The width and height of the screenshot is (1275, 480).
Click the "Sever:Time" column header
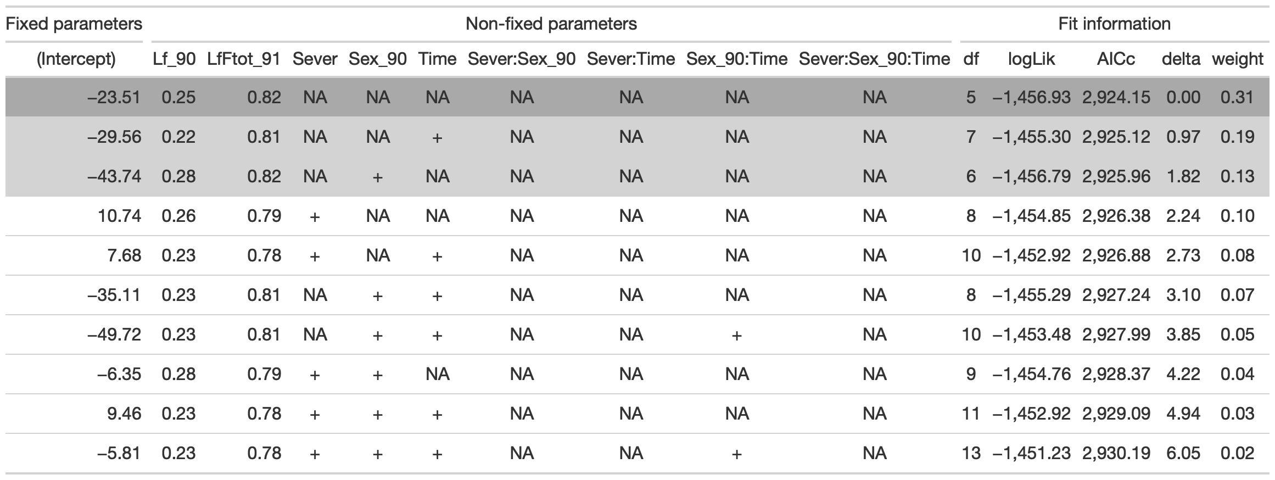pos(630,59)
